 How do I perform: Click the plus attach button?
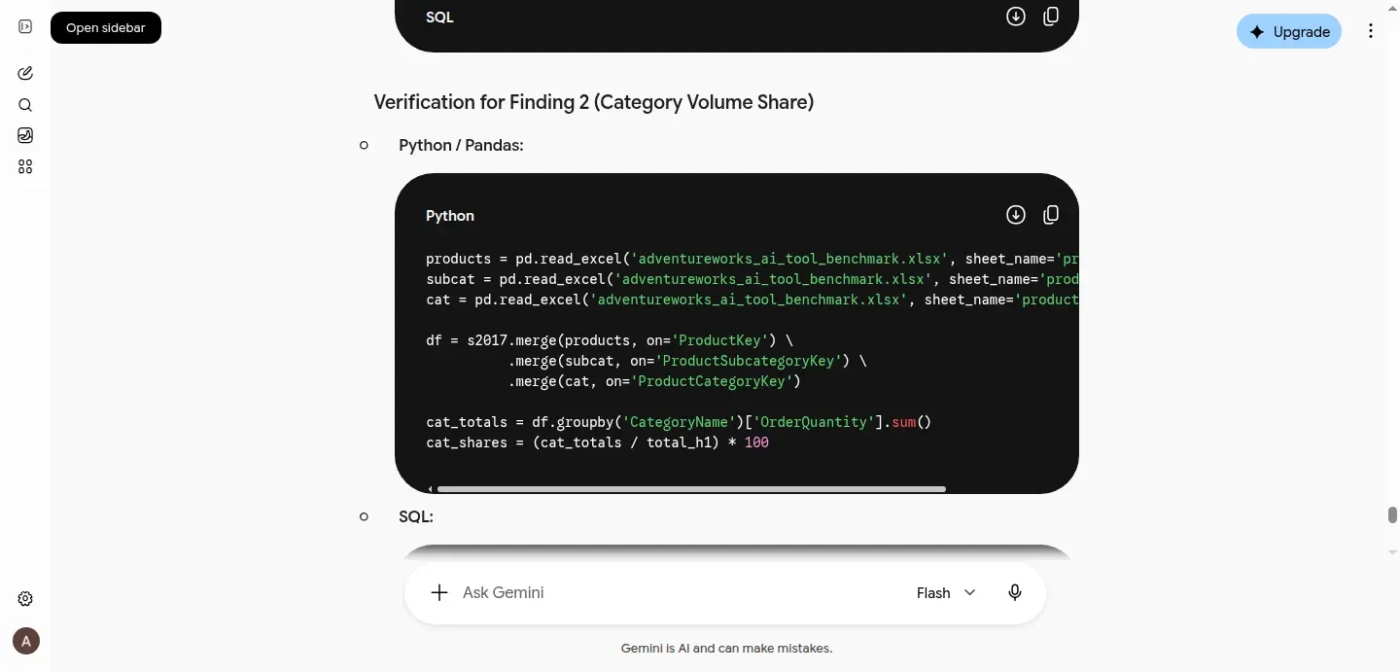click(439, 592)
